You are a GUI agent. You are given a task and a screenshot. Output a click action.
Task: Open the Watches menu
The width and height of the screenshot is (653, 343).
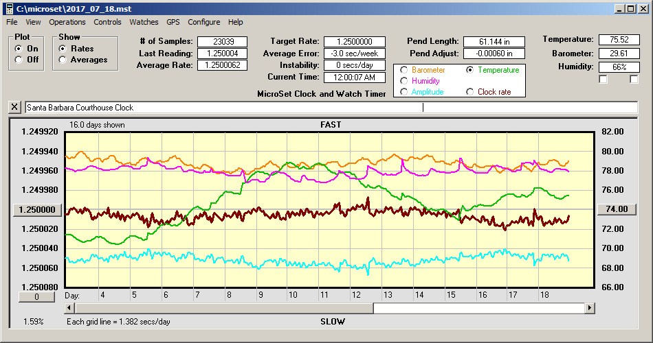pyautogui.click(x=144, y=22)
